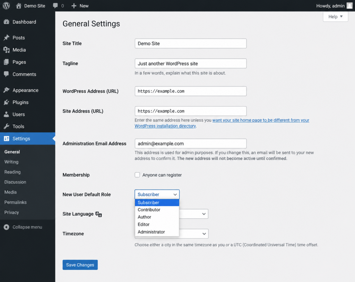Choose Editor from the role list
This screenshot has height=282, width=355.
(x=157, y=224)
